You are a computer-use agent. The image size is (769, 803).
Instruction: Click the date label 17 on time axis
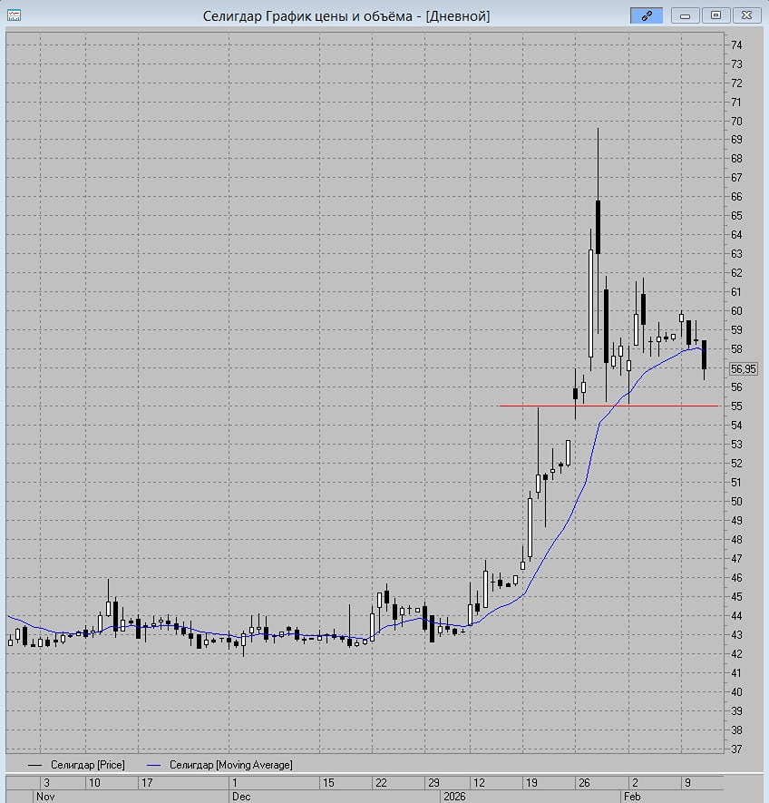point(147,782)
